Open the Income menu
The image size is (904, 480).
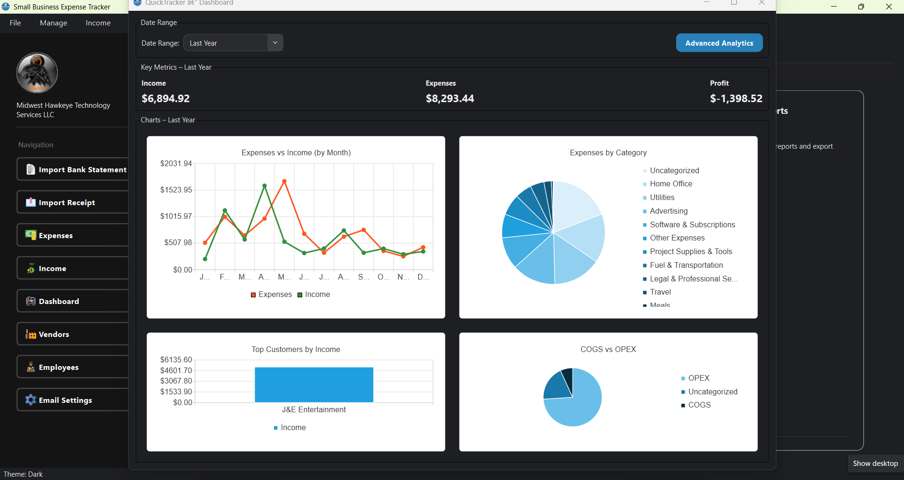pyautogui.click(x=97, y=23)
